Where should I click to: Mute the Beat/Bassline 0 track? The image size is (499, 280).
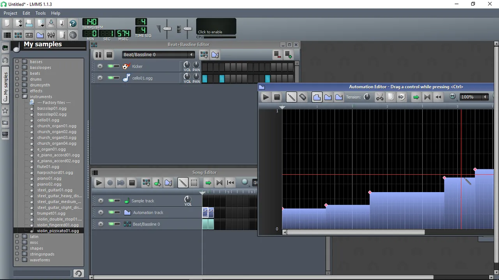(x=111, y=224)
